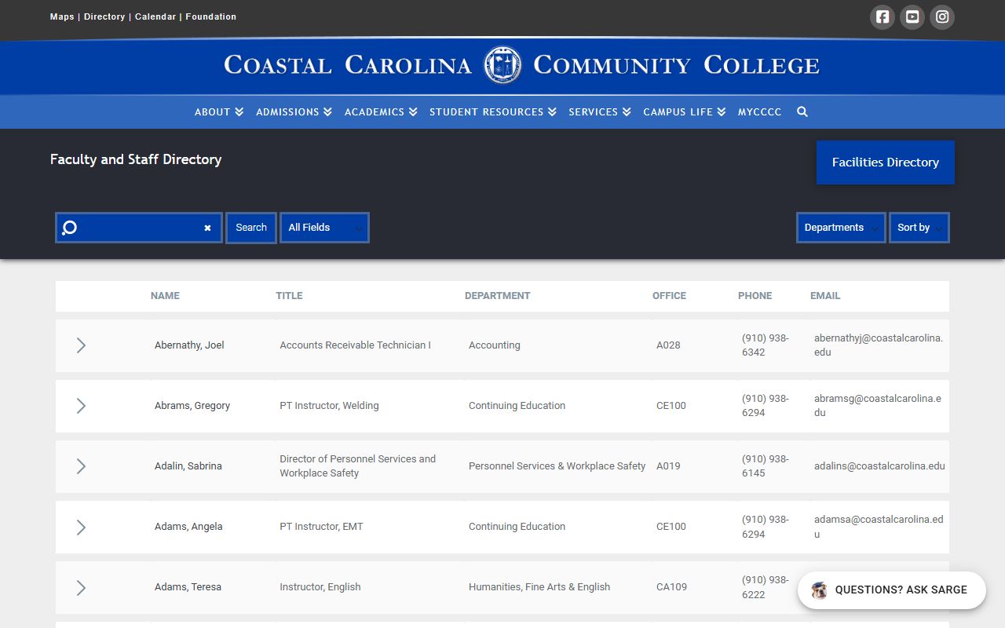Screen dimensions: 1005x628
Task: Click the Office column header
Action: [x=669, y=296]
